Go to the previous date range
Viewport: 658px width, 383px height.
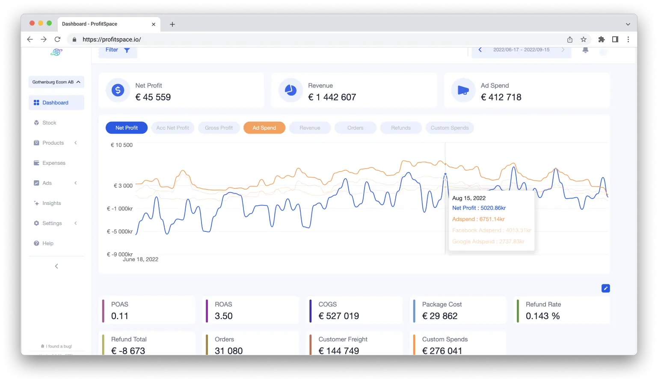(480, 50)
